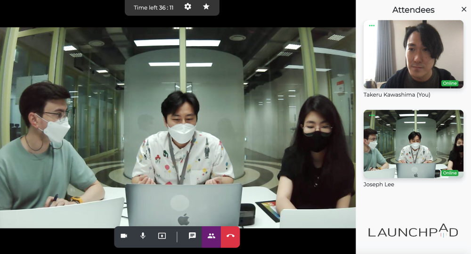Toggle the camera with the video icon
The image size is (471, 254).
[124, 236]
